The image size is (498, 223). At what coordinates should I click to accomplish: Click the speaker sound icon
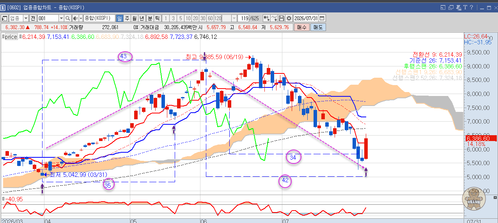75,18
